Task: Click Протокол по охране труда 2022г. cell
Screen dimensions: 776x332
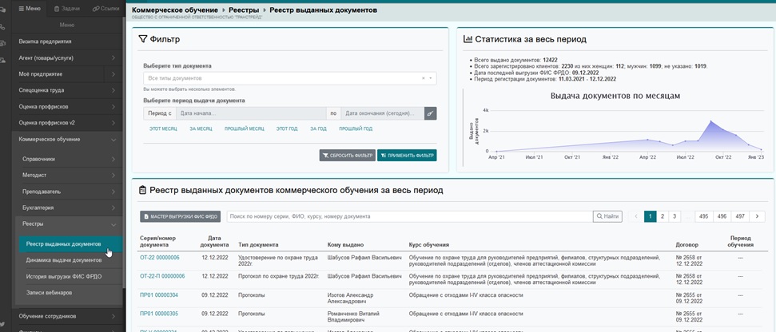Action: click(x=279, y=276)
